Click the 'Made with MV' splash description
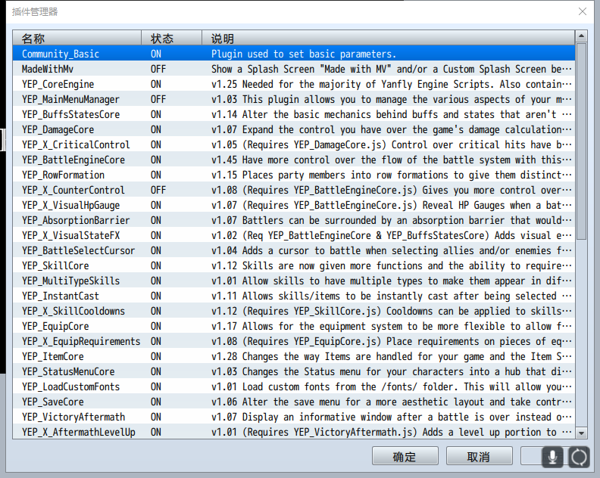Viewport: 600px width, 478px height. 392,69
